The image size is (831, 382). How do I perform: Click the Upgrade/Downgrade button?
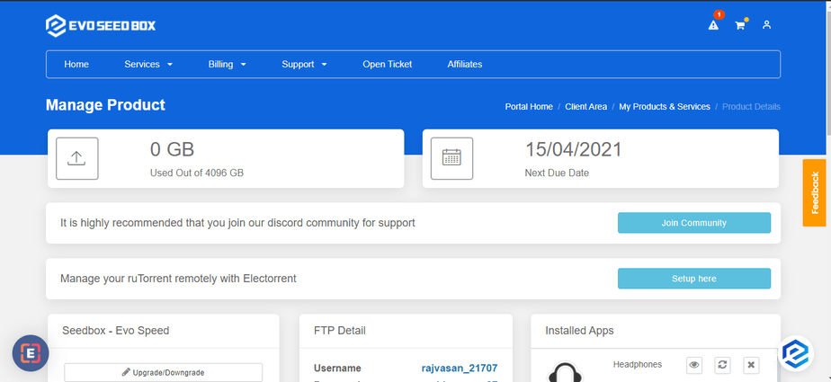pos(163,372)
